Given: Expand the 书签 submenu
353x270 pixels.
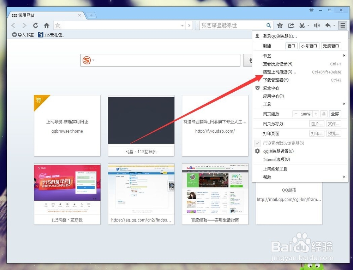Looking at the screenshot, I should click(344, 56).
